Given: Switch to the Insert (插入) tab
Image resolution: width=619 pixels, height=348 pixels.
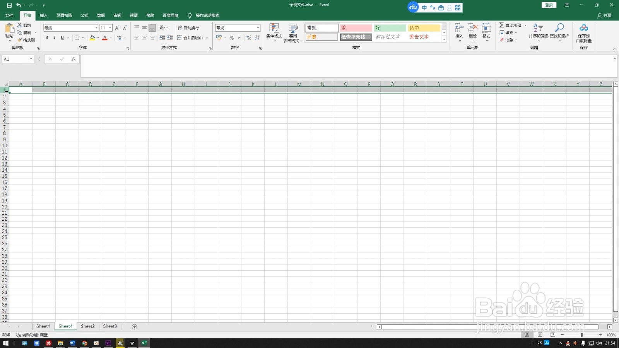Looking at the screenshot, I should pos(44,15).
